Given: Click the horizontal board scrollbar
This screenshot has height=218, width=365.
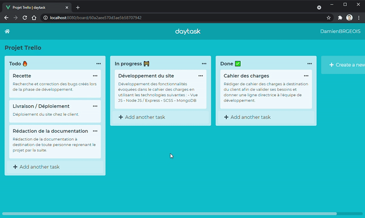Looking at the screenshot, I should [169, 213].
